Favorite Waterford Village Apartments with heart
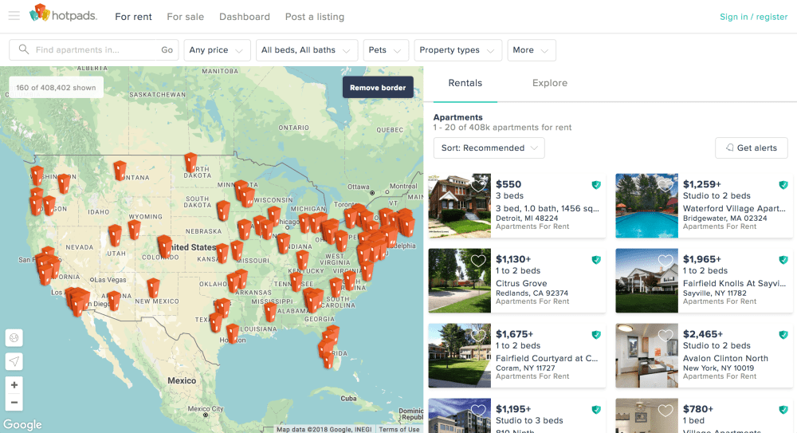 pyautogui.click(x=665, y=186)
